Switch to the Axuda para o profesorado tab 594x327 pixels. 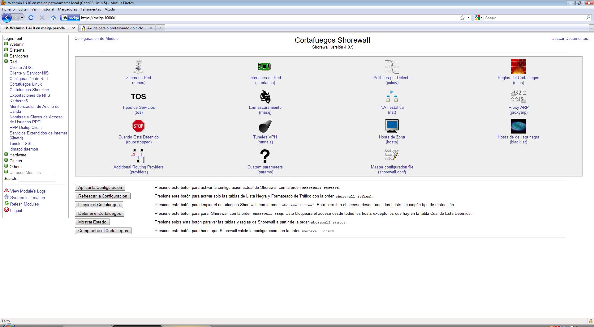point(117,28)
